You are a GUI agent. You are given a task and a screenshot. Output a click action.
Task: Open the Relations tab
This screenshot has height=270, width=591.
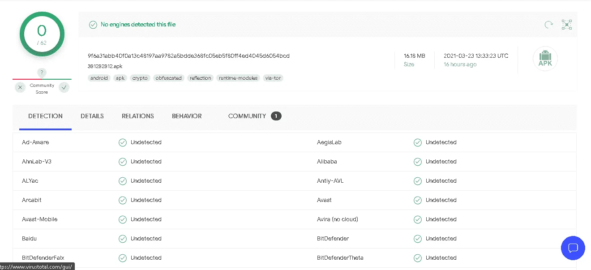tap(138, 116)
